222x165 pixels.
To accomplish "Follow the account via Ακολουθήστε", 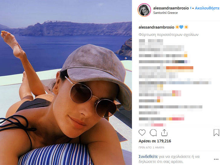I will [207, 8].
